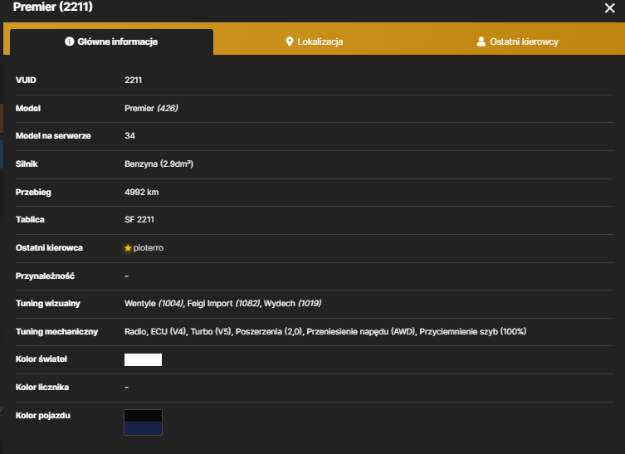Click the white Kolor świateł swatch
Image resolution: width=625 pixels, height=454 pixels.
tap(143, 359)
